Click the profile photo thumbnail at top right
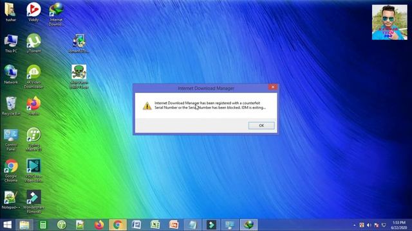412x231 pixels. point(389,22)
